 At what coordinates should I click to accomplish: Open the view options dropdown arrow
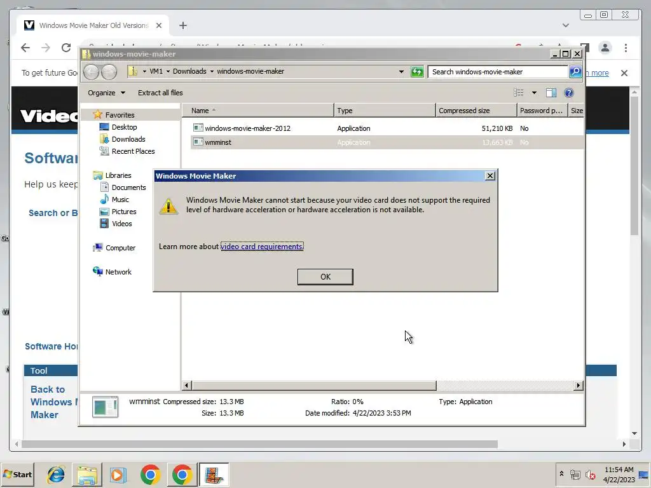click(x=534, y=93)
